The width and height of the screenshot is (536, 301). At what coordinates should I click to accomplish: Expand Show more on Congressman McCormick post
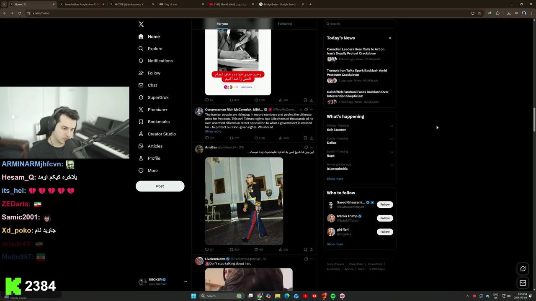[213, 131]
